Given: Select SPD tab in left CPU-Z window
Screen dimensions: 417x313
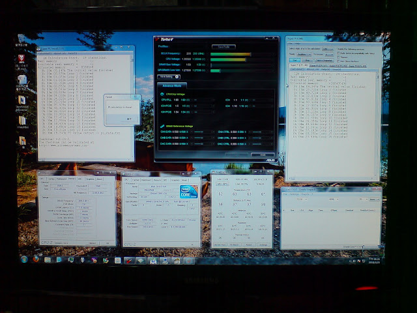Looking at the screenshot, I should pyautogui.click(x=80, y=179).
